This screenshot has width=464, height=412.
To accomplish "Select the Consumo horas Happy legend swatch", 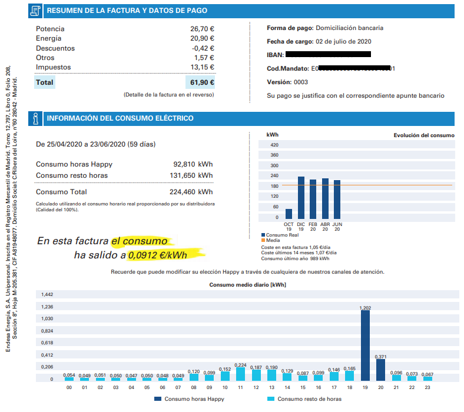I will 158,399.
